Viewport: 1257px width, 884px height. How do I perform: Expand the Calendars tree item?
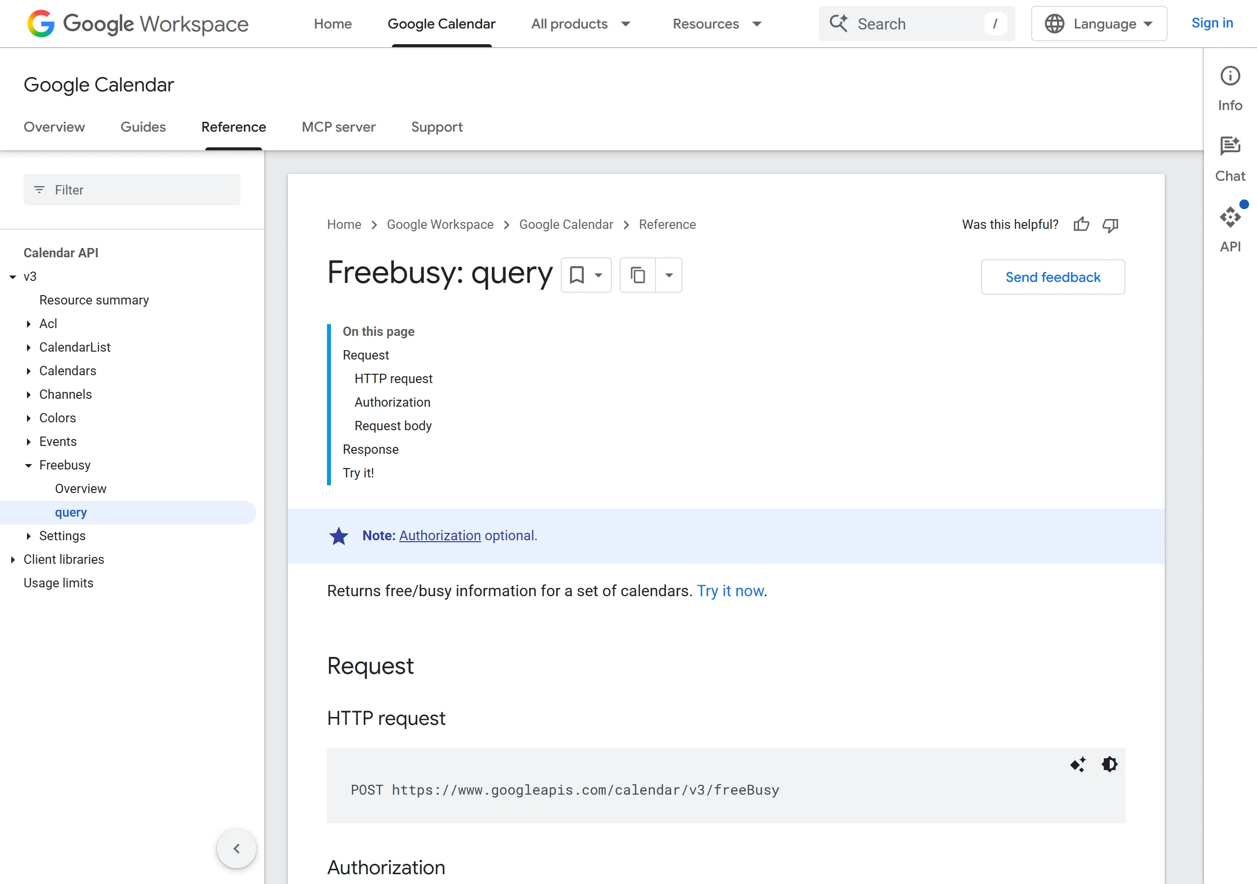pos(28,371)
